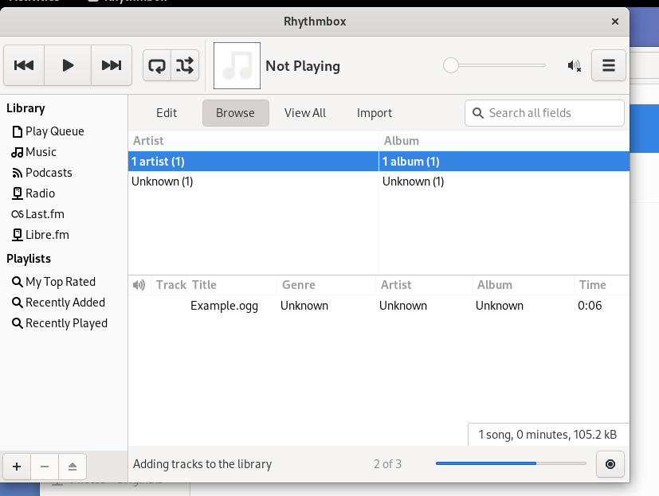
Task: Click the Podcasts feed icon
Action: coord(18,173)
